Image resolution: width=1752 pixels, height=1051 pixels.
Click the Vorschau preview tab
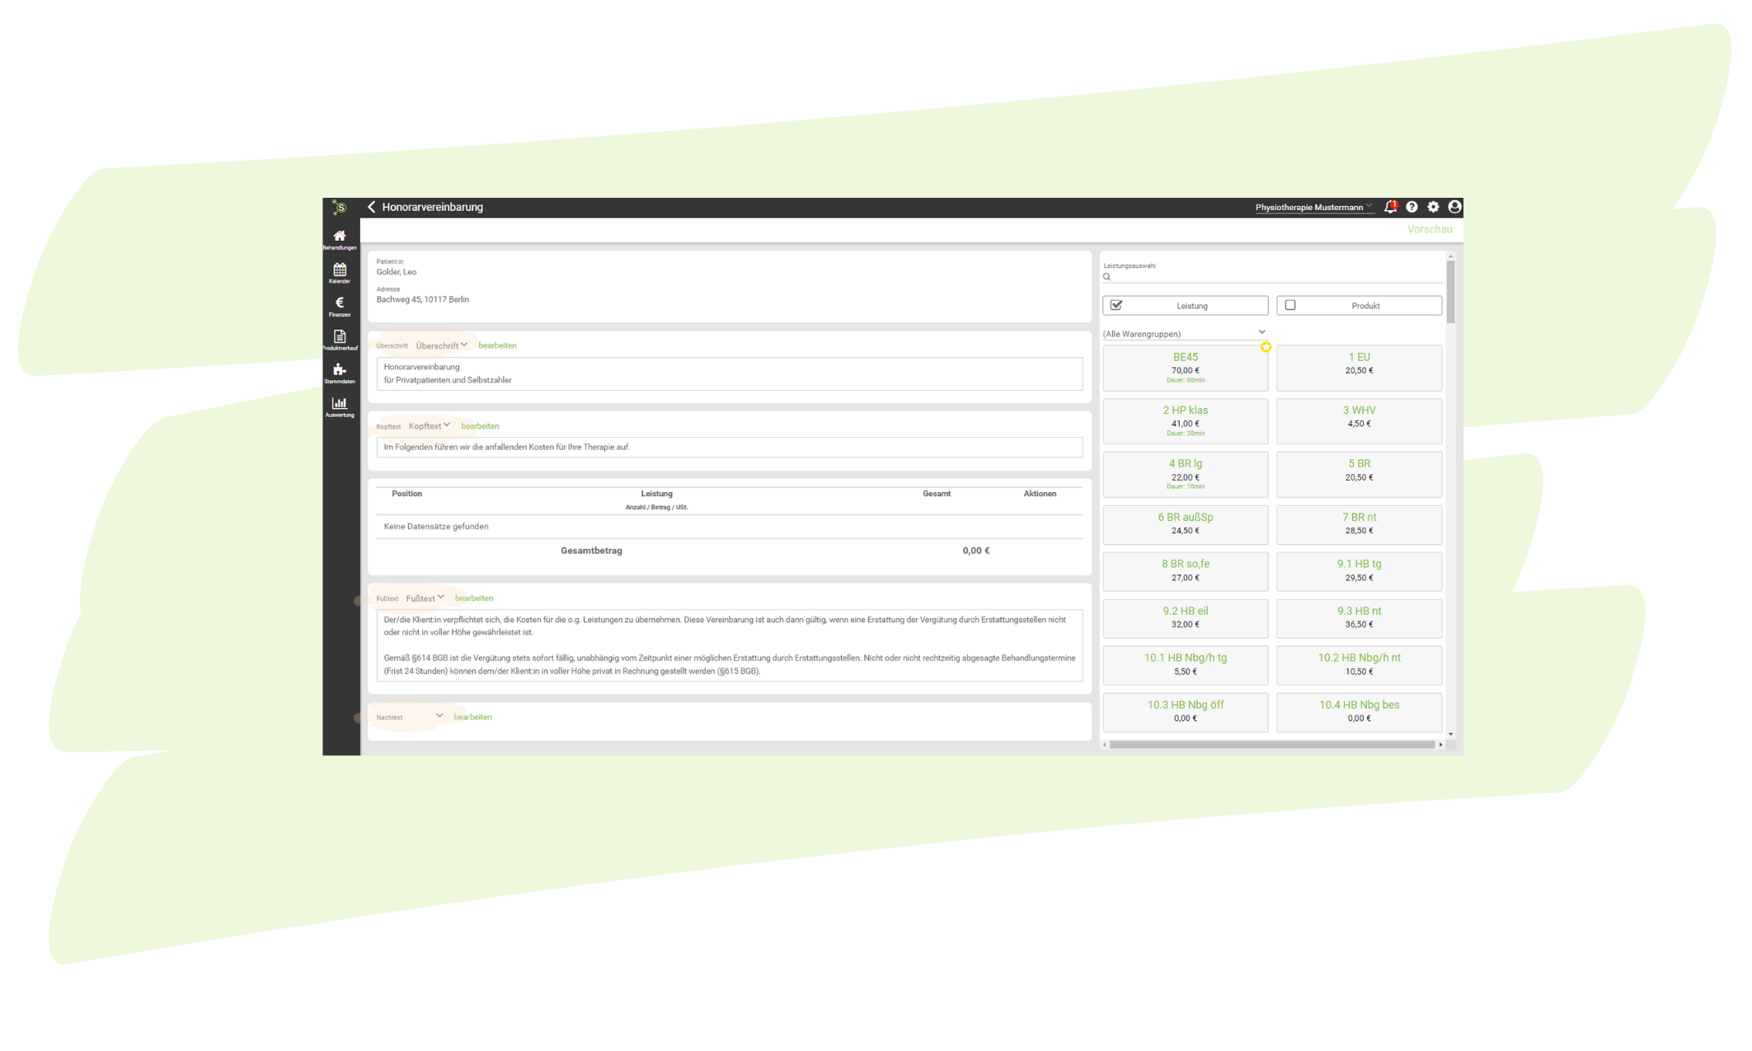tap(1429, 229)
